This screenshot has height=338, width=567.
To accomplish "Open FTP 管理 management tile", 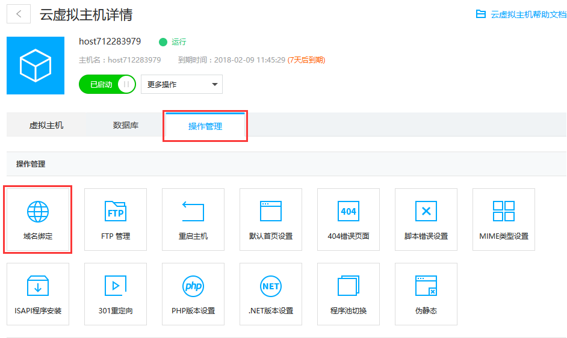I will 116,212.
